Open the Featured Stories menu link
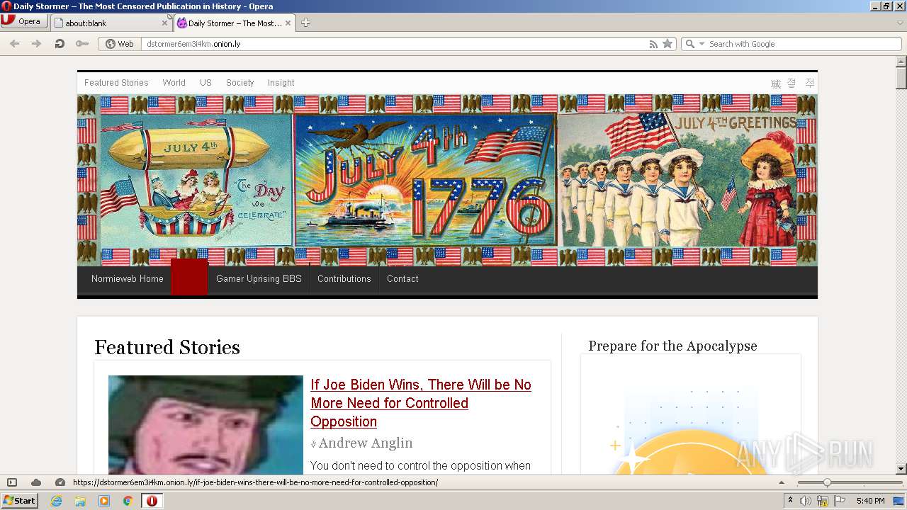The height and width of the screenshot is (510, 907). click(116, 83)
